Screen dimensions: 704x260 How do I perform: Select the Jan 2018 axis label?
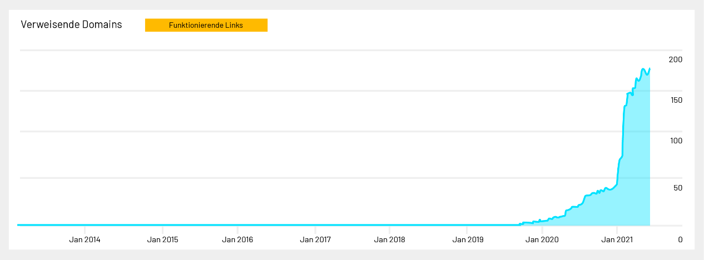[x=390, y=240]
